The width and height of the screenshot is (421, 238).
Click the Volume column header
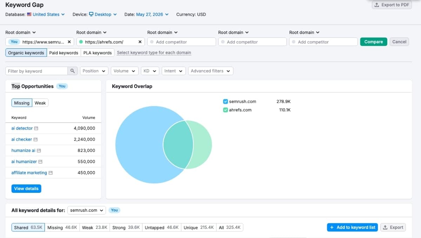coord(89,118)
